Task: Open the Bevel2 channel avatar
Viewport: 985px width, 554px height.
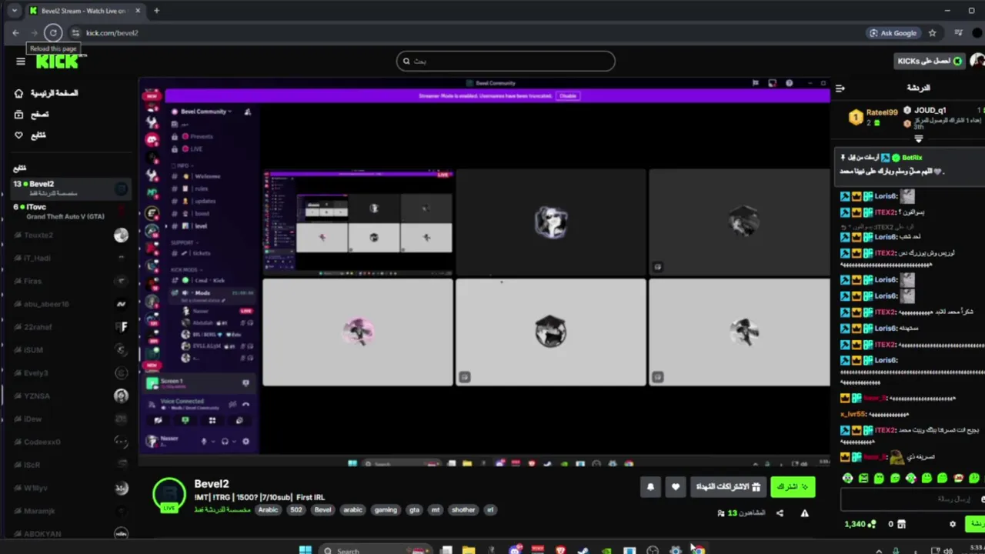Action: (169, 495)
